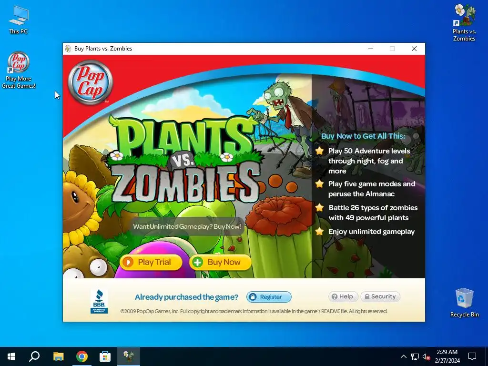Click the BBB Accredited Business badge

click(99, 302)
